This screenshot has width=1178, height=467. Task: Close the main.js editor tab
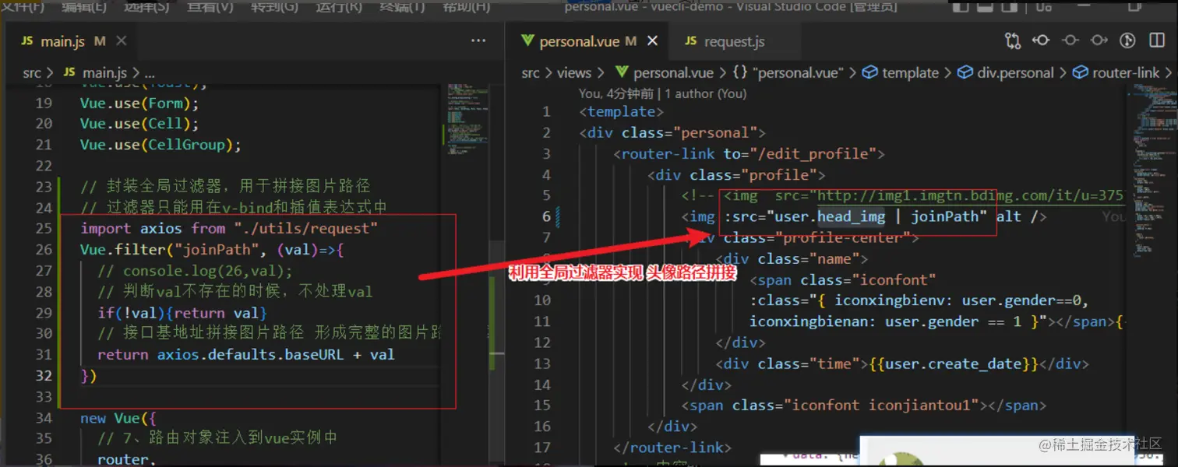click(x=121, y=41)
